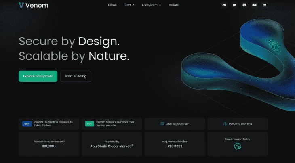Screen dimensions: 295x163
Task: Click the Scalable by Nature headline
Action: coord(74,56)
